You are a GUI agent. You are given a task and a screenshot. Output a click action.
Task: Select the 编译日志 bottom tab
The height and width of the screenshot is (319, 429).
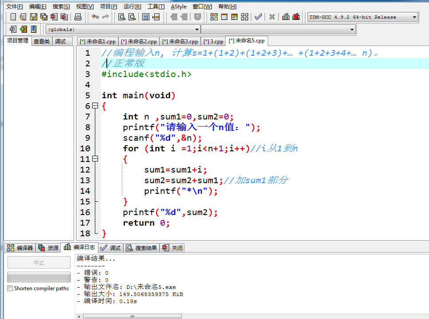(x=79, y=247)
